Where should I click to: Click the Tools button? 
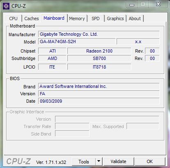click(84, 162)
